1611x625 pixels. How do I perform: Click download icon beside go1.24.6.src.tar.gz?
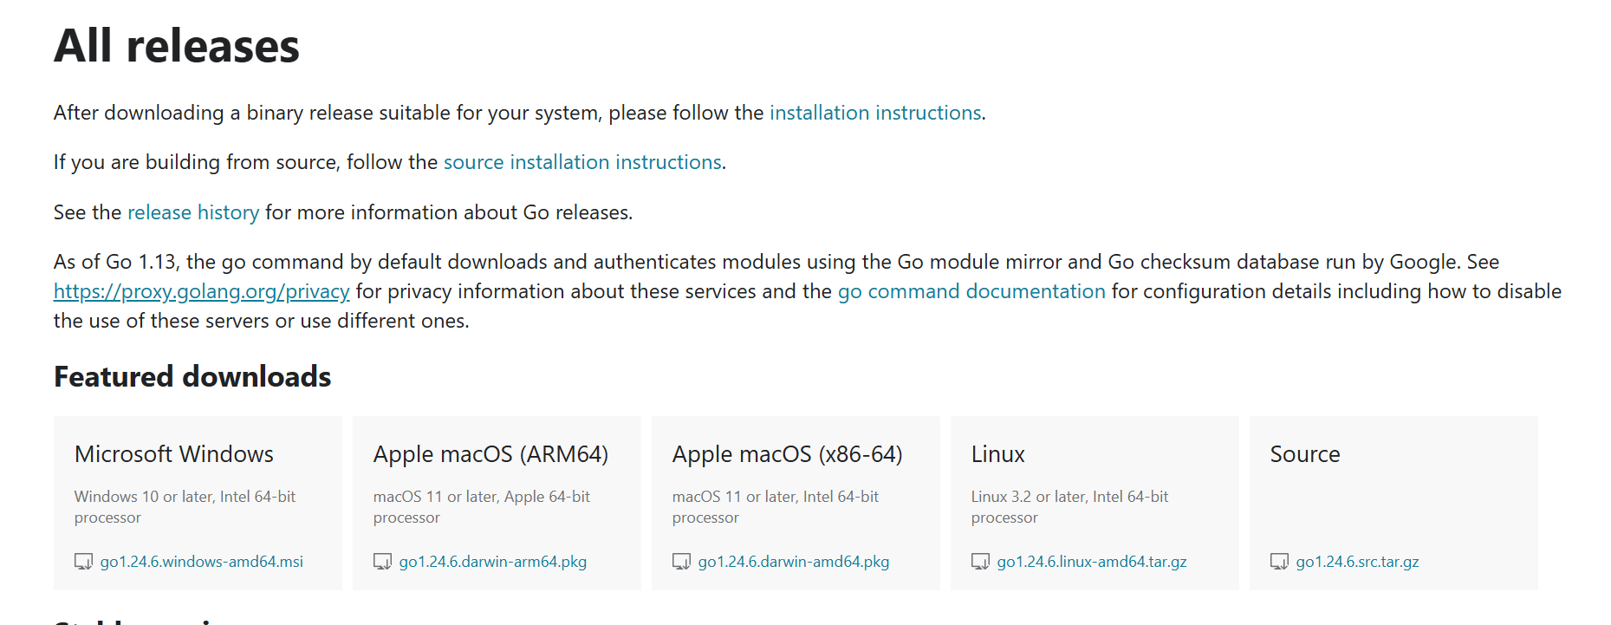[x=1279, y=562]
